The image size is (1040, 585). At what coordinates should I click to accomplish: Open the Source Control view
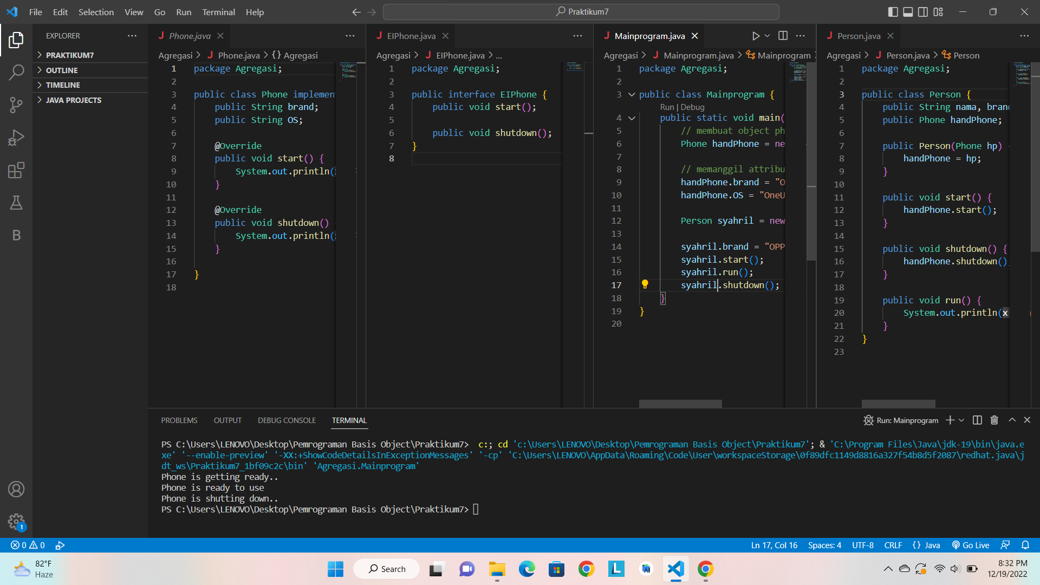16,105
